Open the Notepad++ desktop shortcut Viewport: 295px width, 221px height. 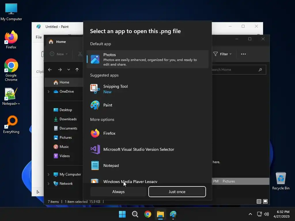(11, 97)
